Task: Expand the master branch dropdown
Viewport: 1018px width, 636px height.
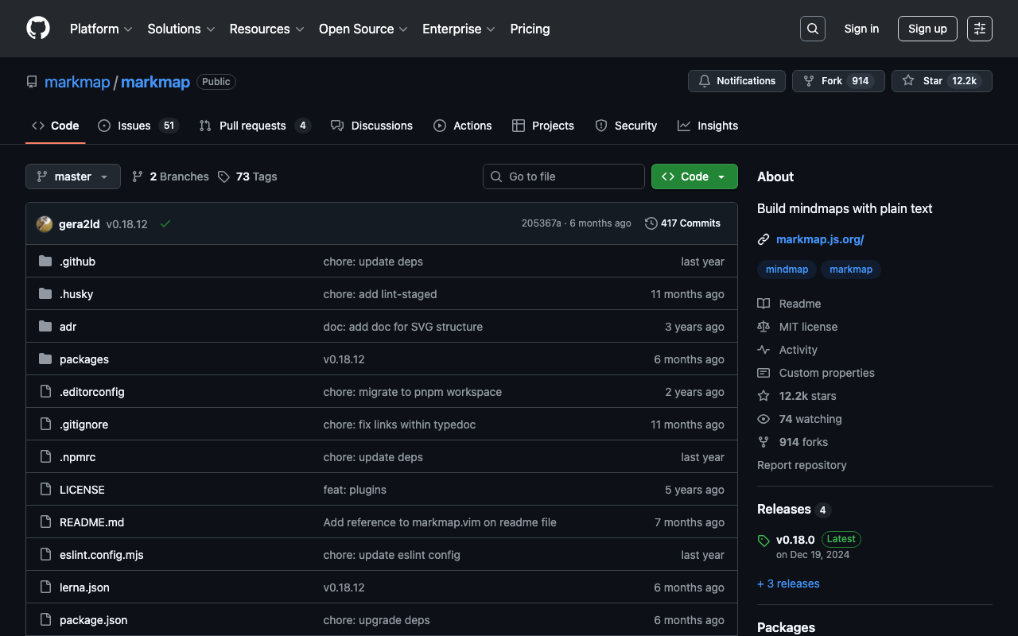Action: coord(73,176)
